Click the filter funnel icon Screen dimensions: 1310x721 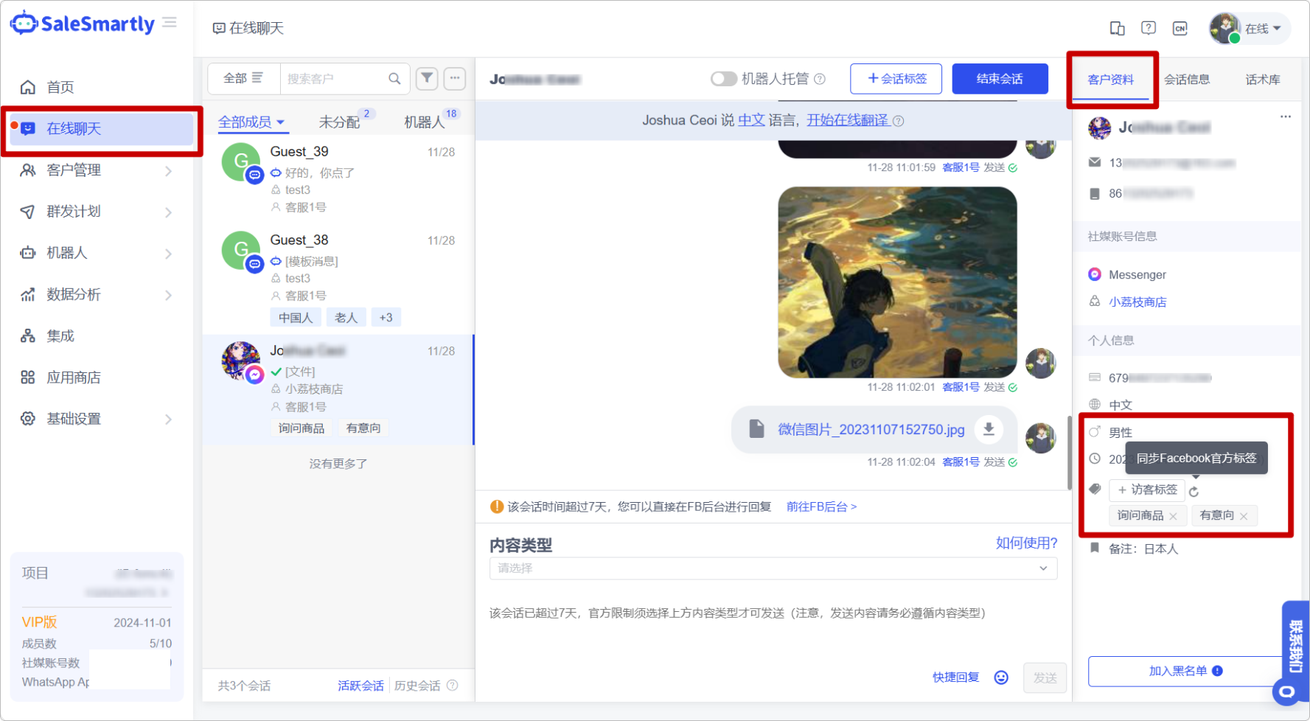tap(427, 78)
